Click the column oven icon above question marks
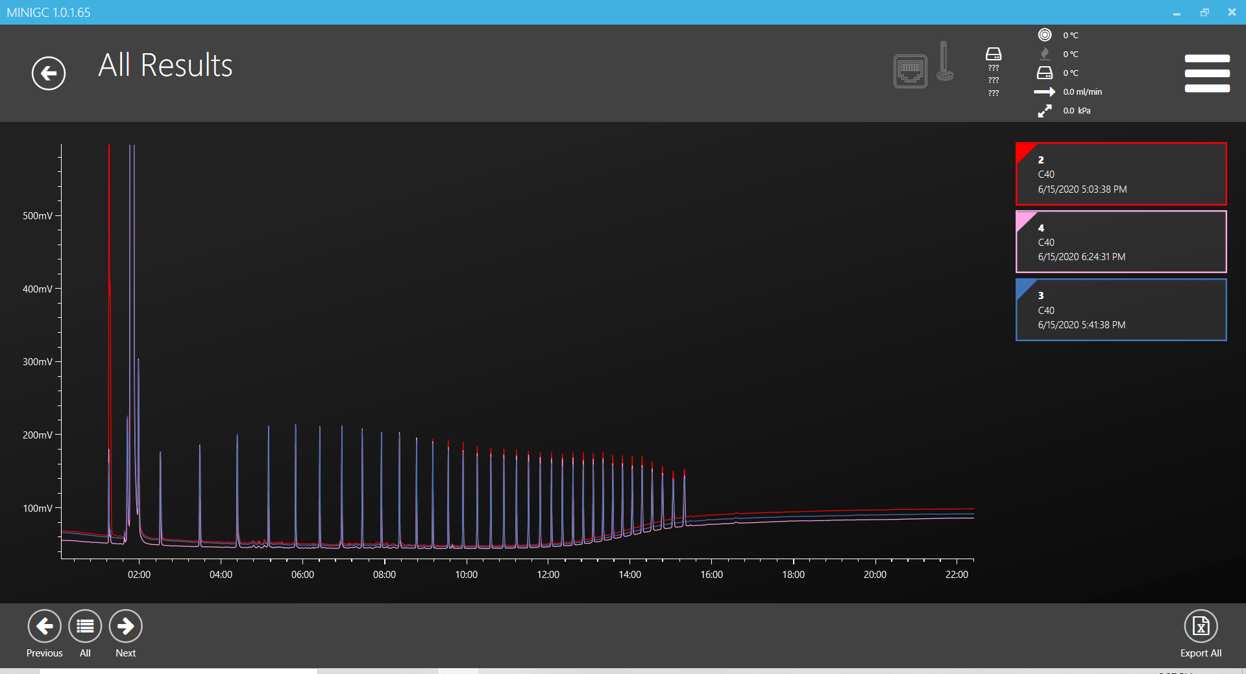Viewport: 1246px width, 674px height. pyautogui.click(x=993, y=54)
